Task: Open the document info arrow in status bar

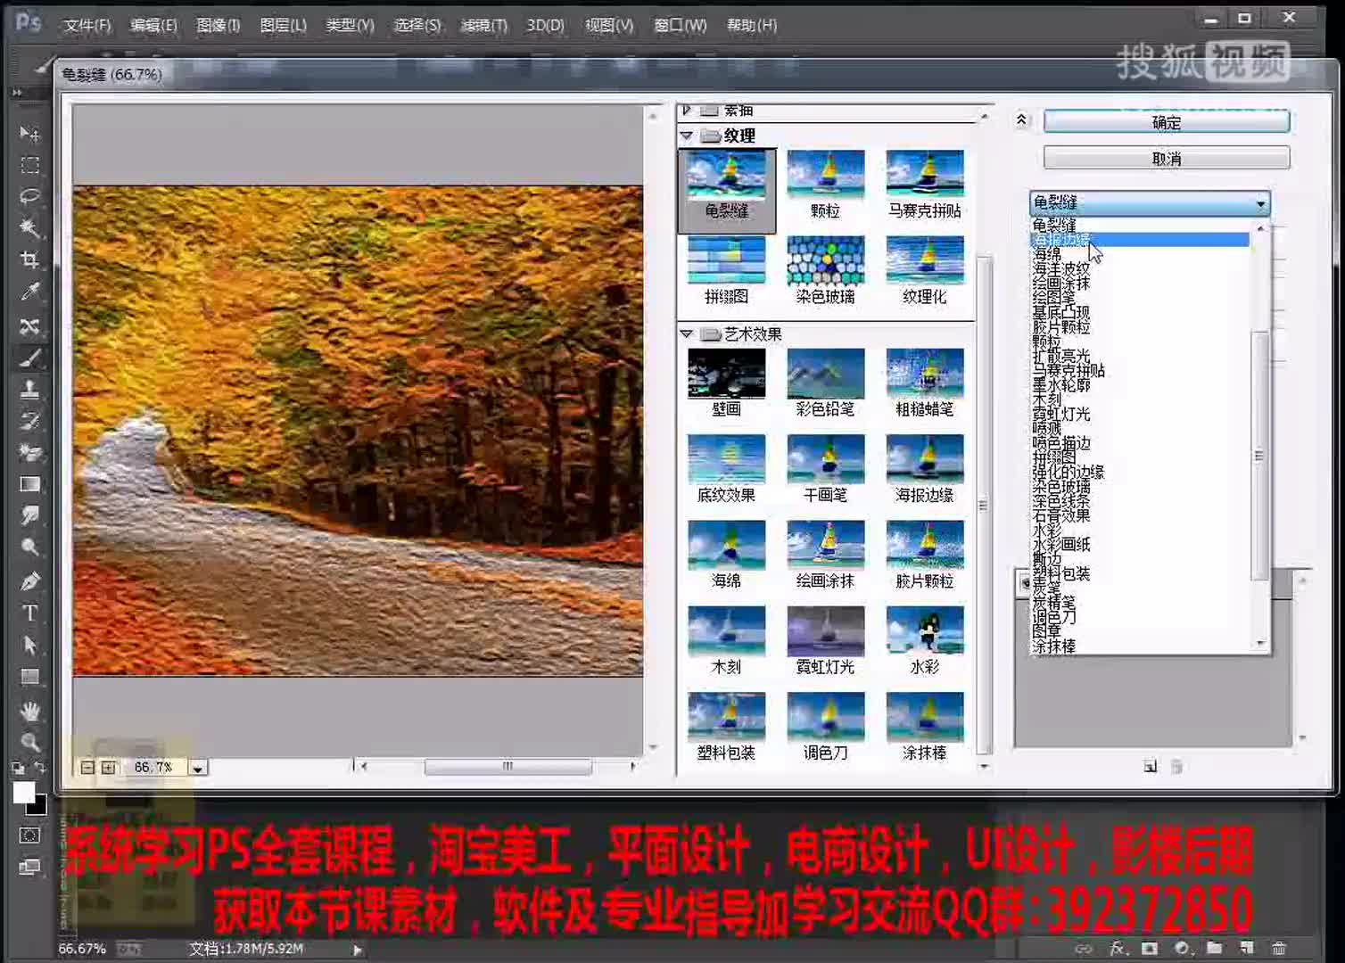Action: (357, 950)
